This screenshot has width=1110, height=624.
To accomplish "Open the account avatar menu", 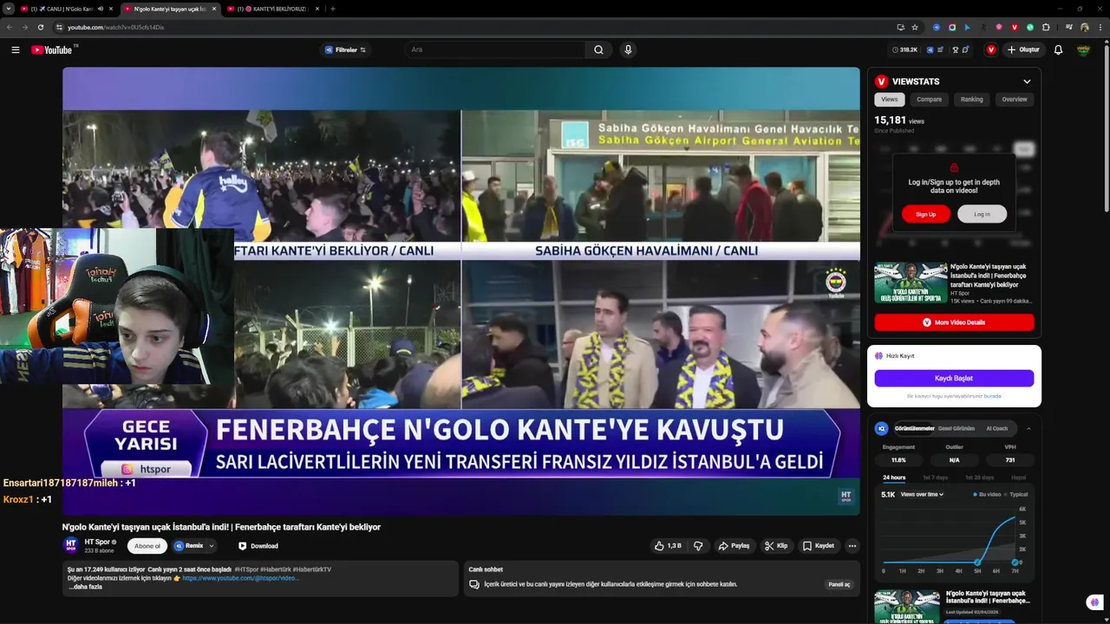I will (1083, 49).
